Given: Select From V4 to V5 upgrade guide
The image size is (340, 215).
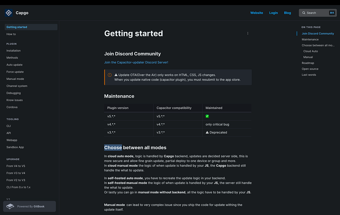Looking at the screenshot, I should pos(16,166).
